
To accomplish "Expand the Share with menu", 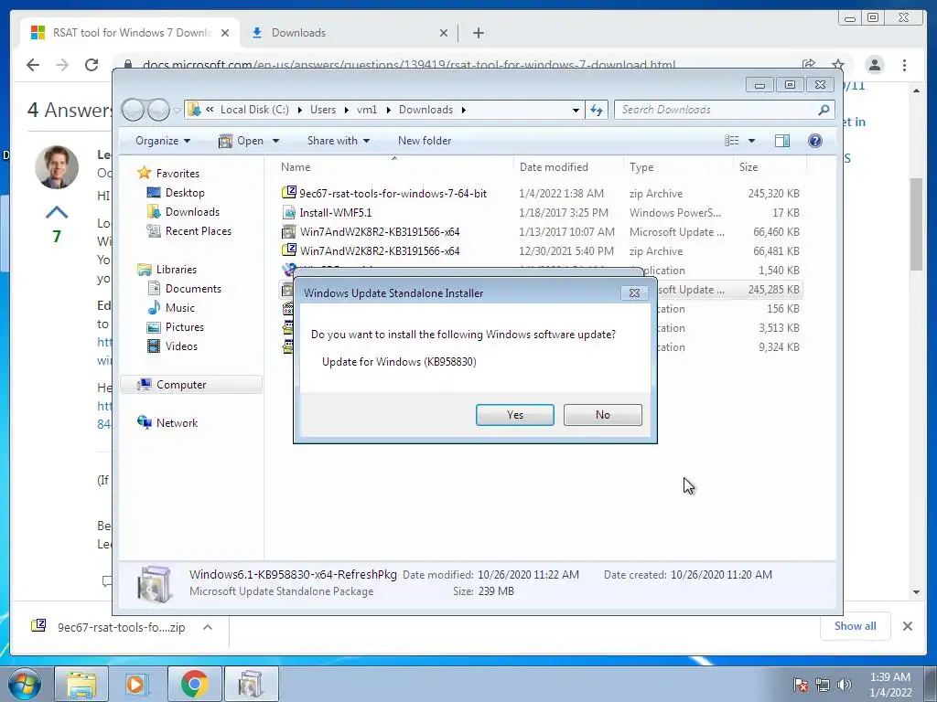I will (339, 141).
